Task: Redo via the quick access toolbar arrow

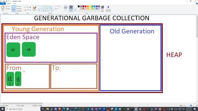Action: 9,1
